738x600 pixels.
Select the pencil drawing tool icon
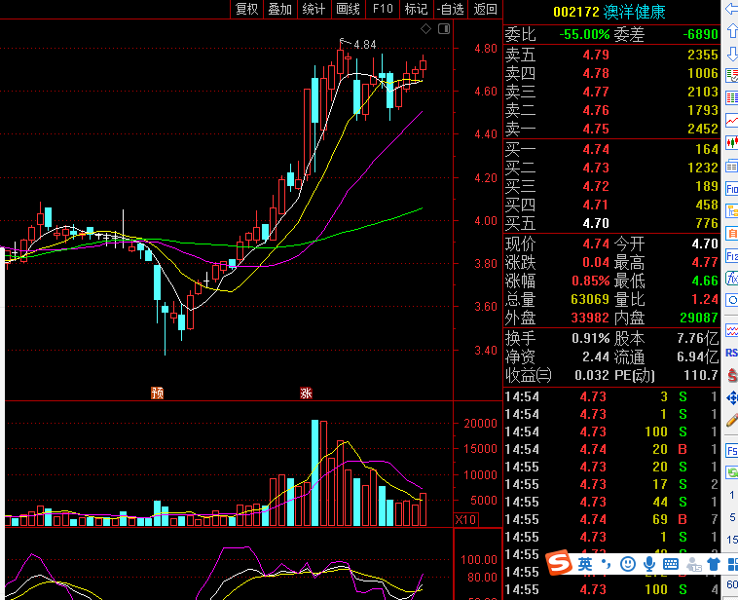732,421
